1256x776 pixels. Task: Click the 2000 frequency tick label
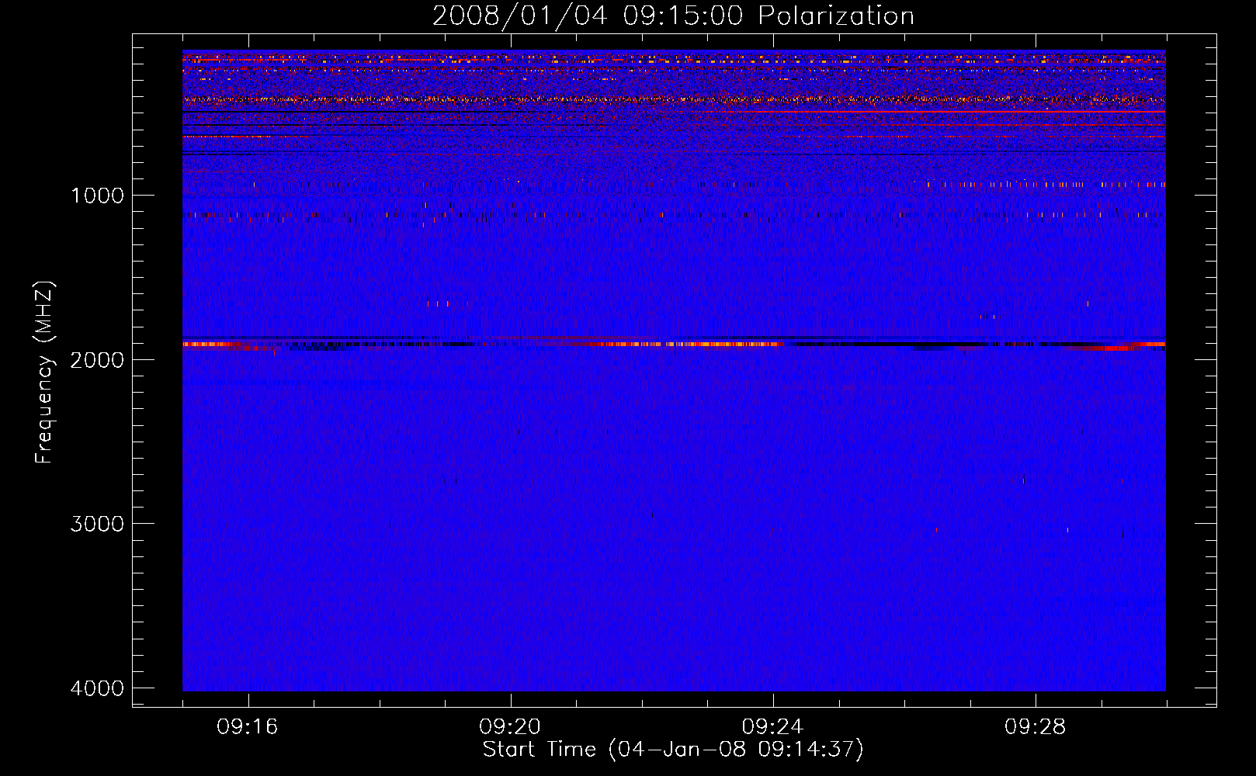(97, 360)
